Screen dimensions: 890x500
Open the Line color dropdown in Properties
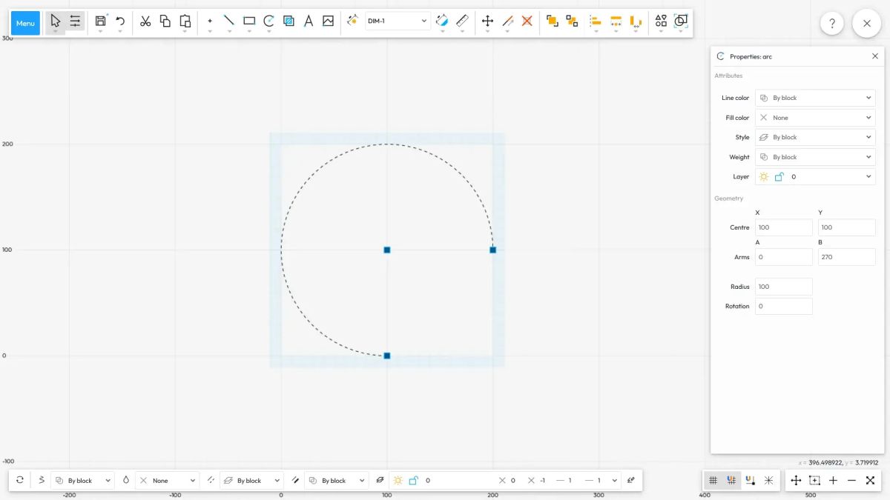(815, 98)
